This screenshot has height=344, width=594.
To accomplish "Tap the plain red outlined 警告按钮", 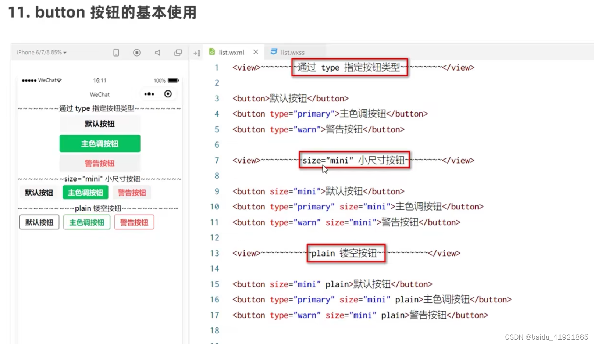I will (134, 222).
